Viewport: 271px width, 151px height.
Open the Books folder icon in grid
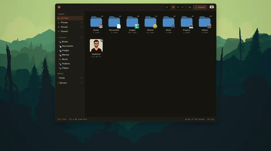(x=96, y=22)
